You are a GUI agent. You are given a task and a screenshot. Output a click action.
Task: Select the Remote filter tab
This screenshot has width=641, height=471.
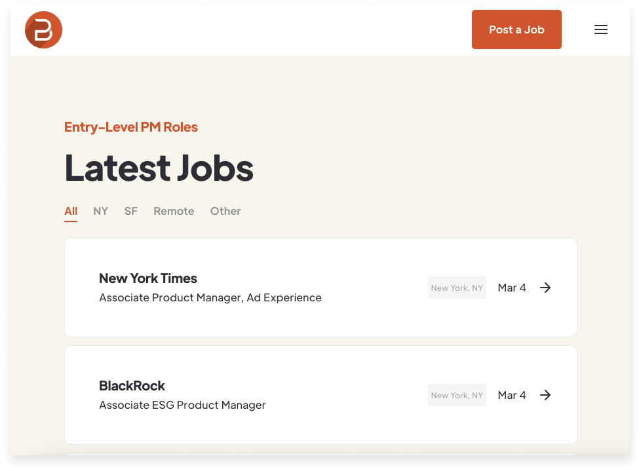pos(173,211)
